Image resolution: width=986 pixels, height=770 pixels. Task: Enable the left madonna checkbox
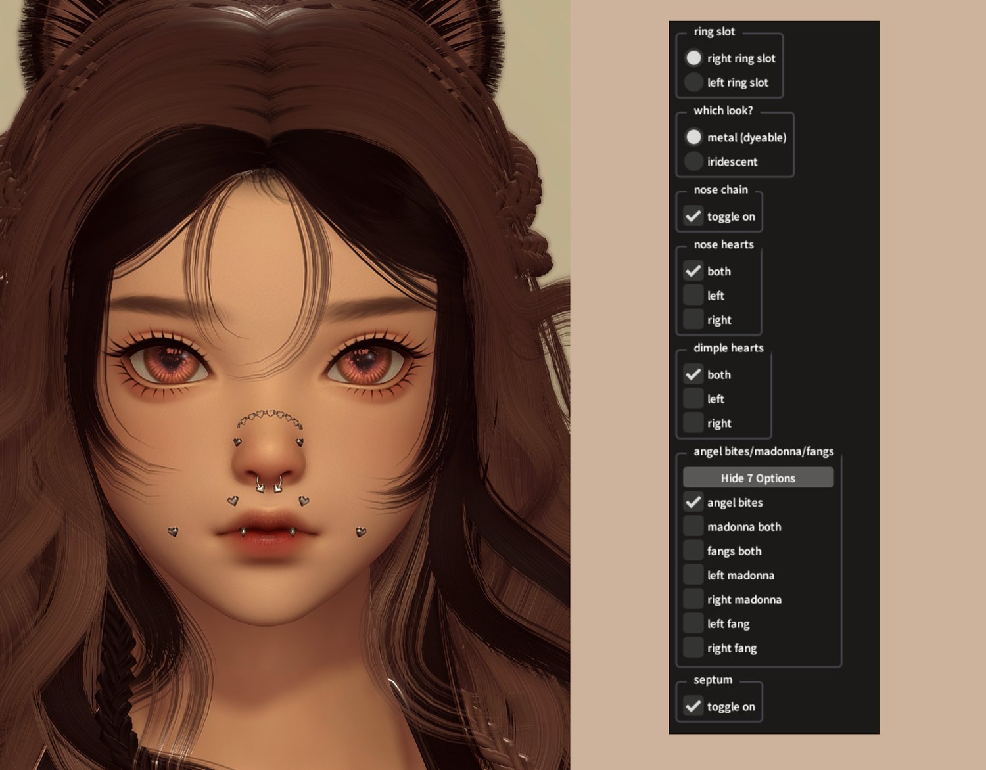click(693, 575)
